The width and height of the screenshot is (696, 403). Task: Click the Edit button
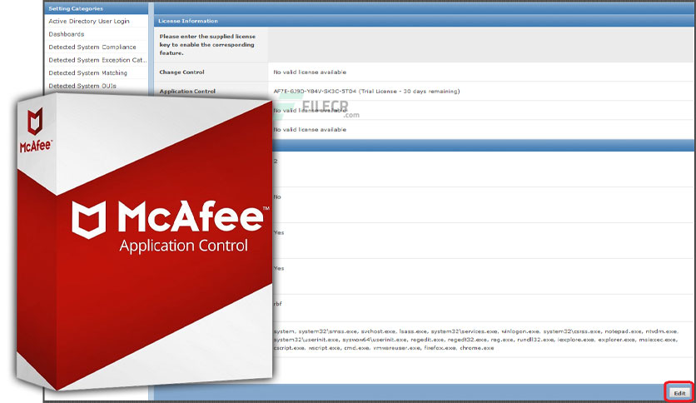(679, 393)
